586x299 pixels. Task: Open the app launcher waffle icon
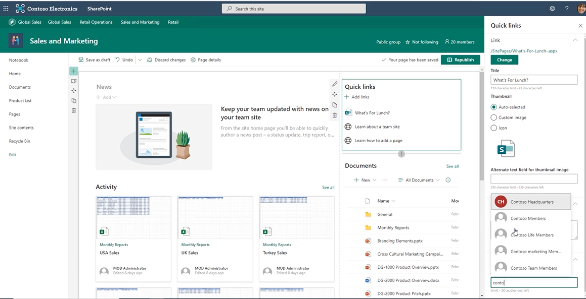point(6,8)
